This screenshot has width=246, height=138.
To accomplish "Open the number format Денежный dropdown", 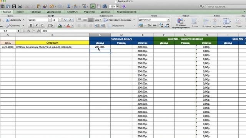I will (x=168, y=20).
